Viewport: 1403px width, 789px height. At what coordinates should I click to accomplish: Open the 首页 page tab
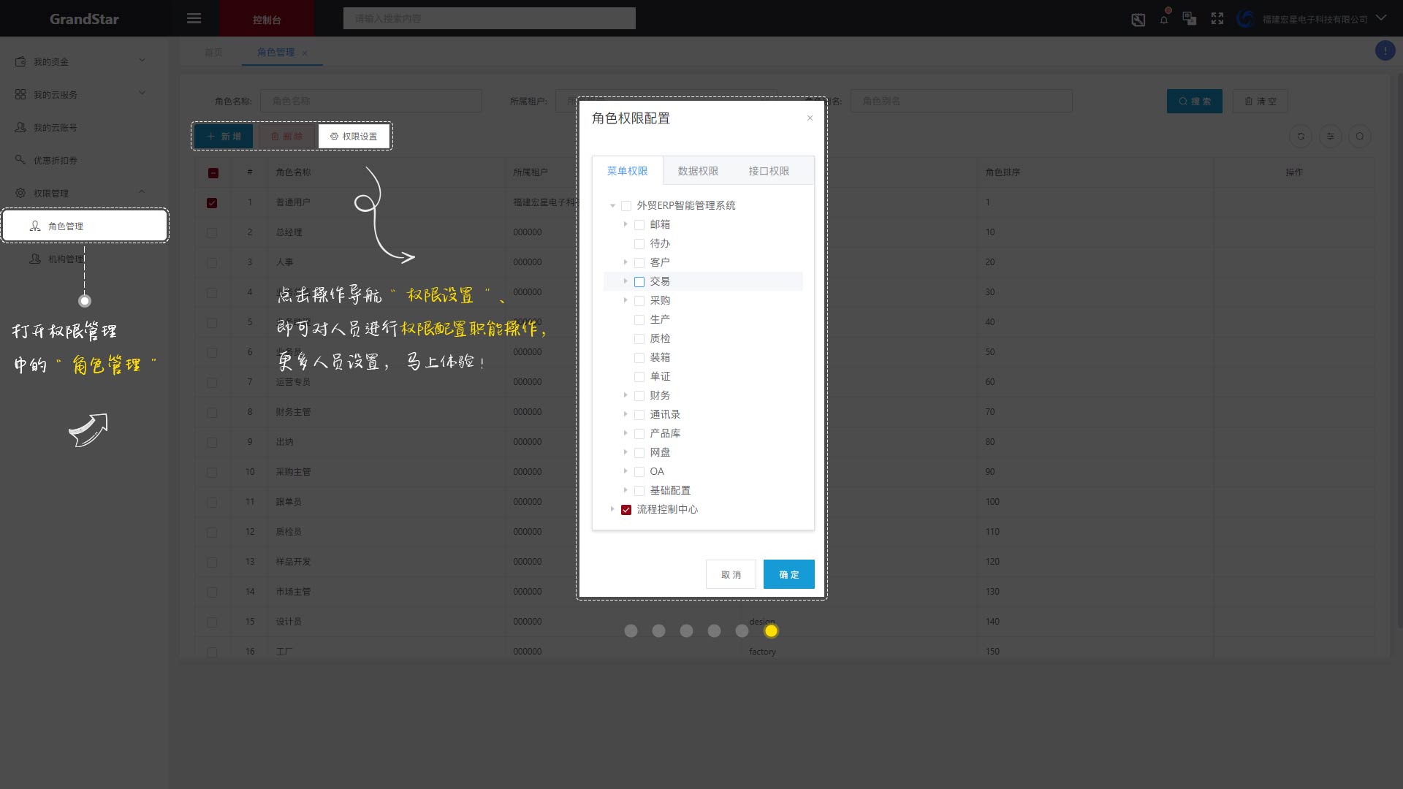(213, 53)
